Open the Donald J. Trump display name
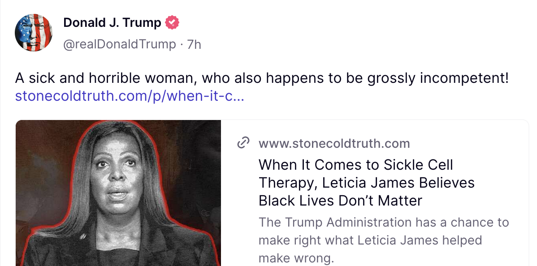The width and height of the screenshot is (537, 266). pyautogui.click(x=112, y=22)
